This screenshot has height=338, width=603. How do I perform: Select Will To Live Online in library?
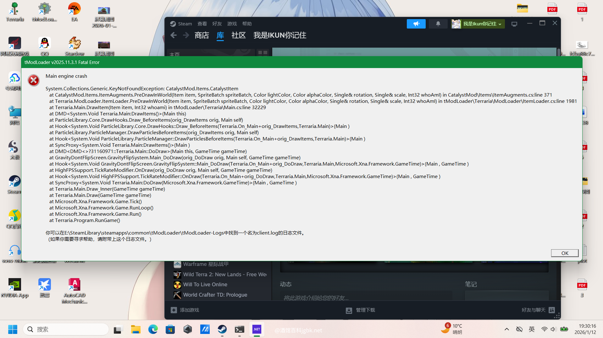point(205,285)
